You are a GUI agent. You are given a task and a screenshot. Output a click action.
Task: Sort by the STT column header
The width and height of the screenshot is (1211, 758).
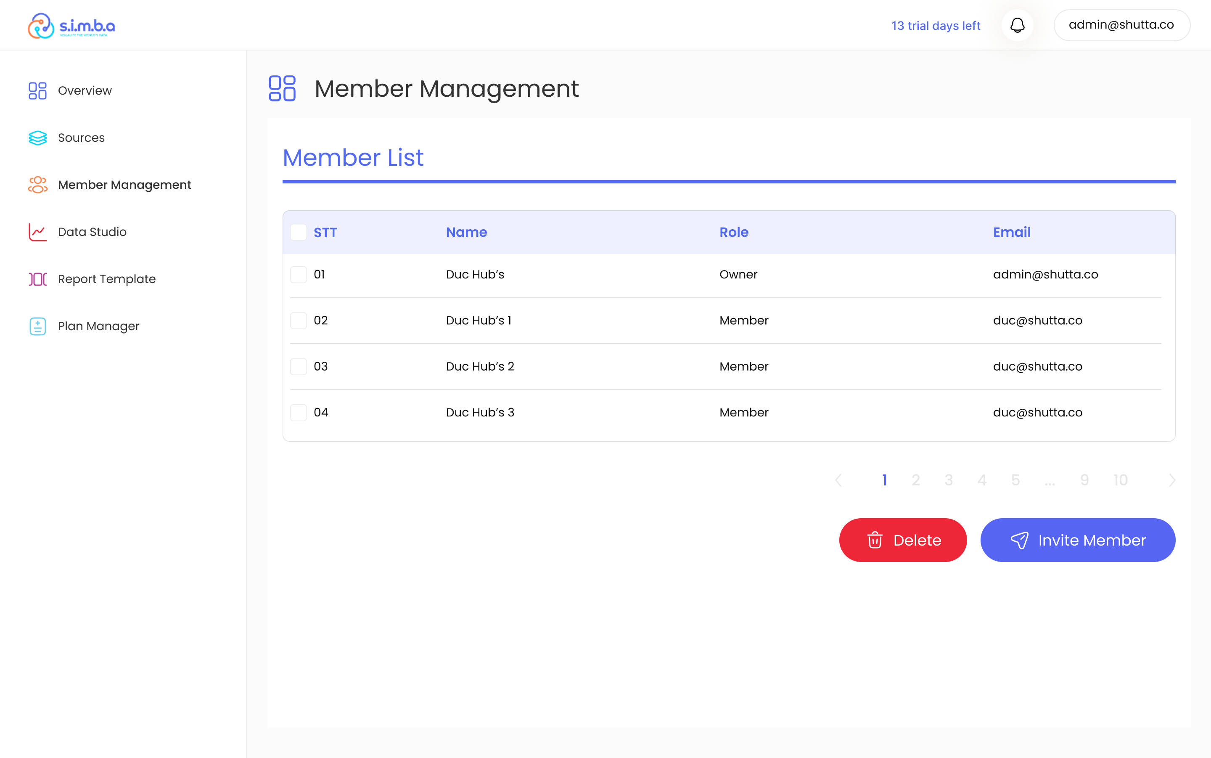click(325, 233)
